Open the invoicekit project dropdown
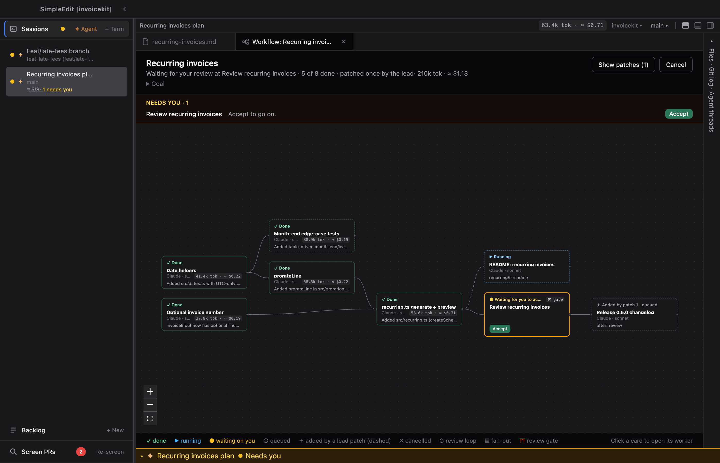720x463 pixels. click(x=627, y=25)
